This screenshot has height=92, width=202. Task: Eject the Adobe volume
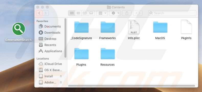tap(61, 82)
